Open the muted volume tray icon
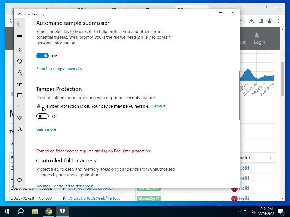 point(253,211)
